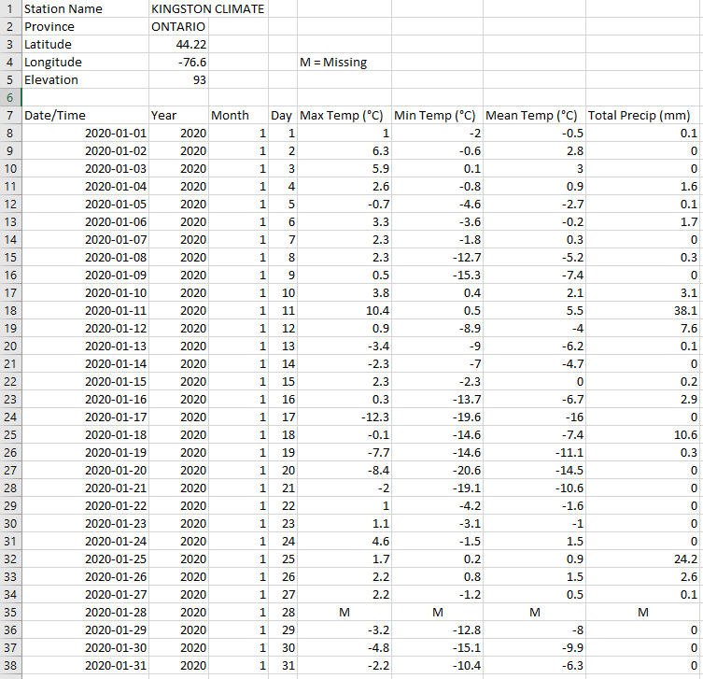Select the Max Temp value -8.4

[344, 471]
